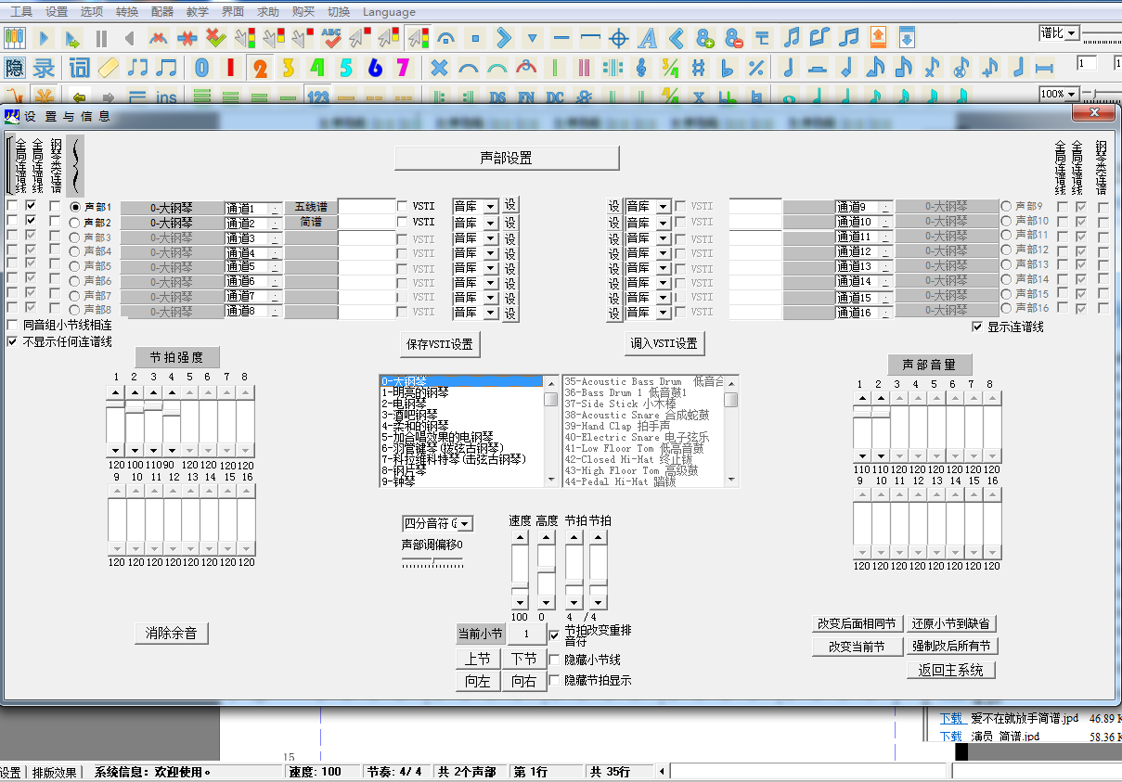Open the 100% zoom dropdown
The height and width of the screenshot is (782, 1122).
click(1072, 94)
